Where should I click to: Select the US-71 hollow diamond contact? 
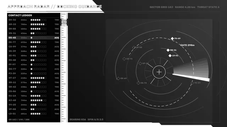coord(124,59)
